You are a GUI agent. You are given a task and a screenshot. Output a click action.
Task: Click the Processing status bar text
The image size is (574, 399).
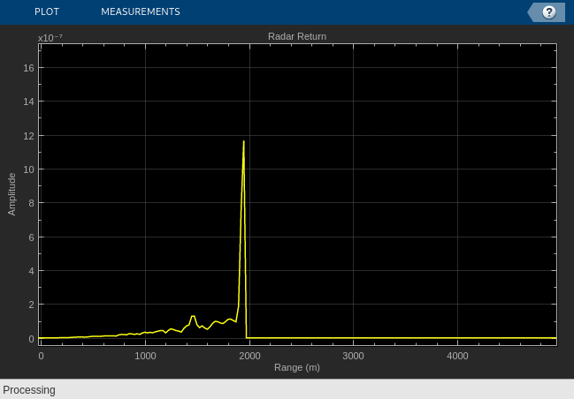pyautogui.click(x=29, y=390)
